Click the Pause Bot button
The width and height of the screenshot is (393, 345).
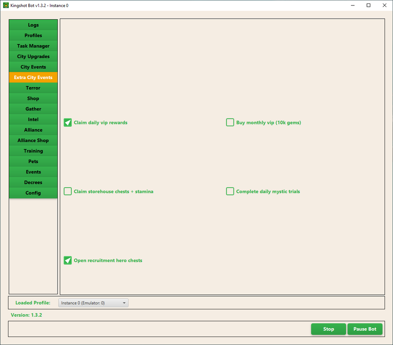[365, 329]
